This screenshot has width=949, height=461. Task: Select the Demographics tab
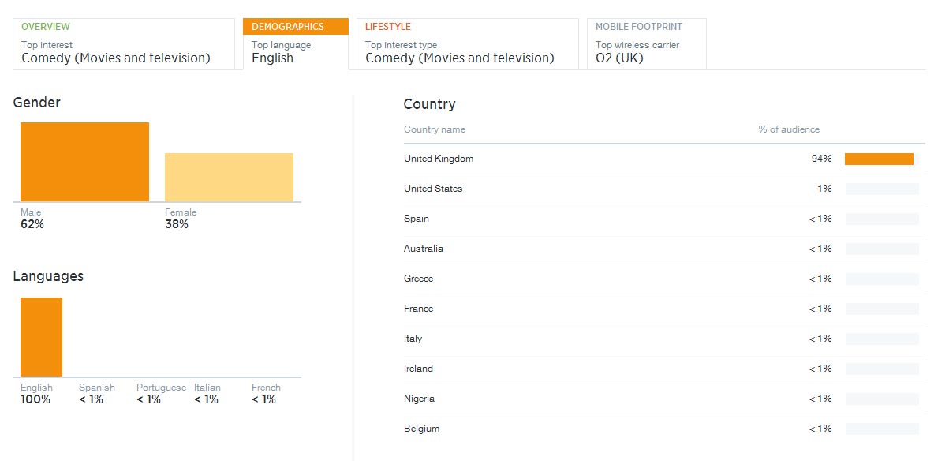tap(296, 44)
